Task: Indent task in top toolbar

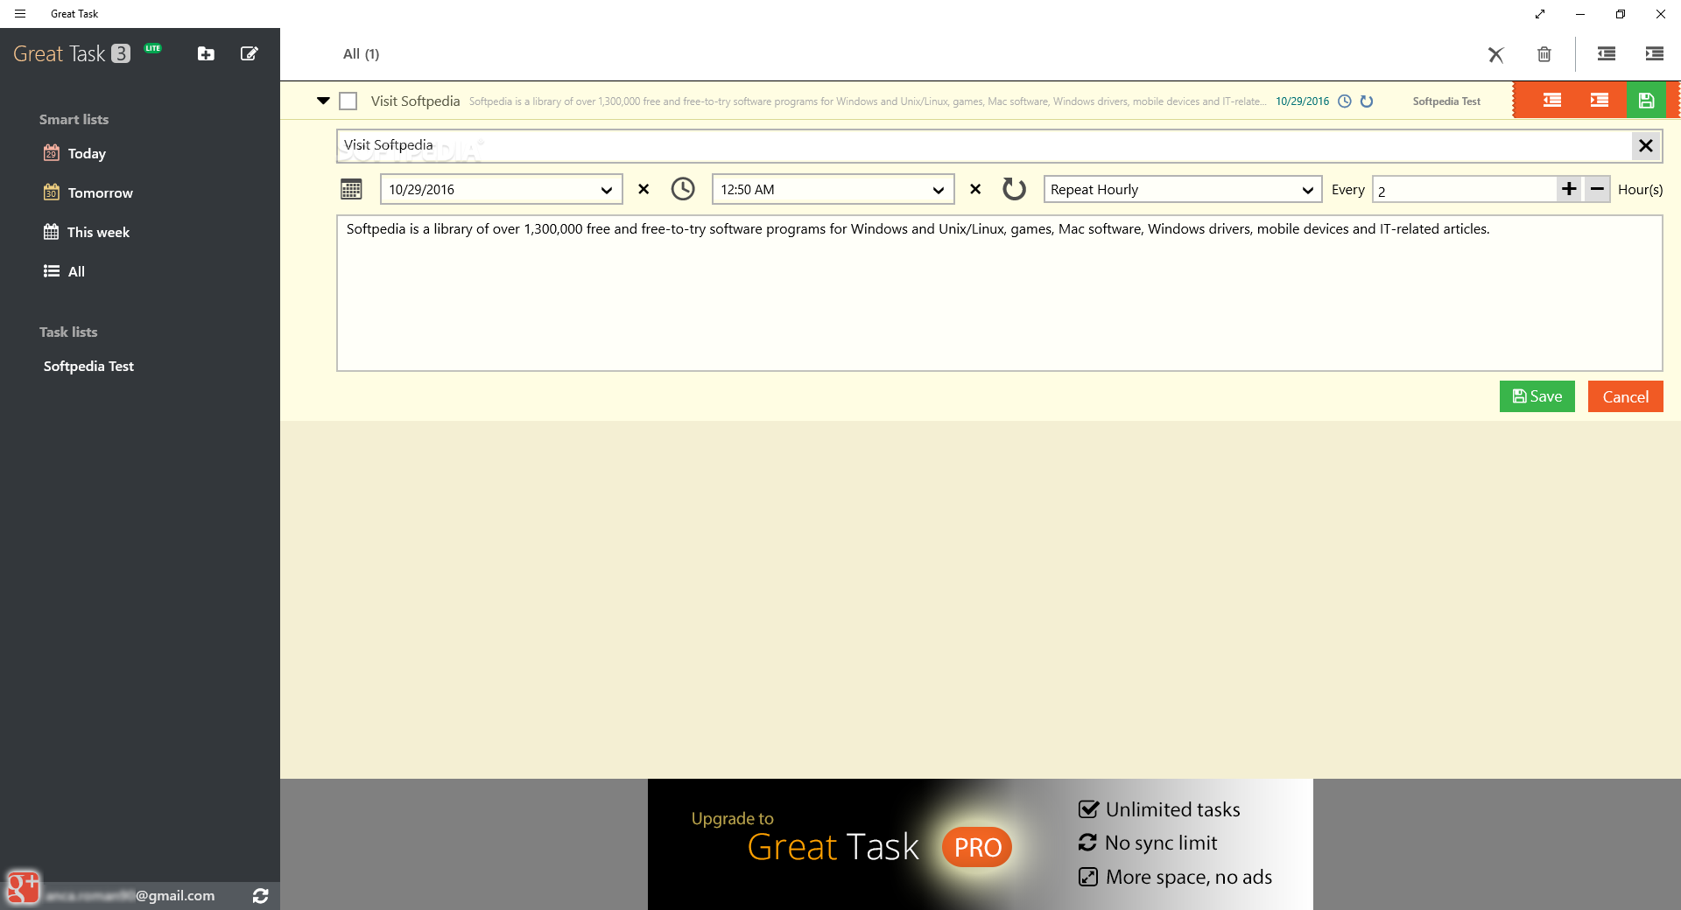Action: coord(1655,54)
